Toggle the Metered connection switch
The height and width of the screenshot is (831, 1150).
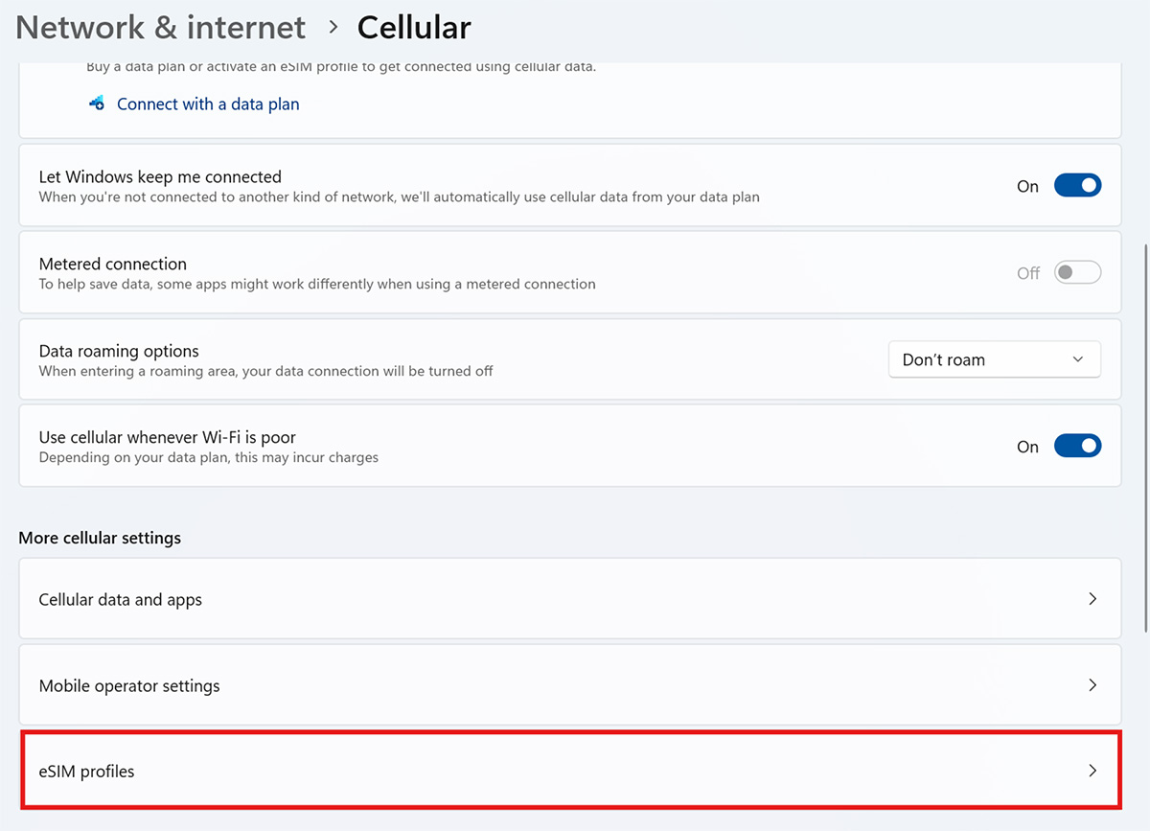pos(1077,273)
